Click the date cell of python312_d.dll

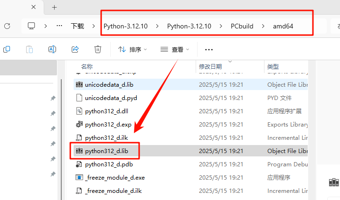(x=221, y=111)
